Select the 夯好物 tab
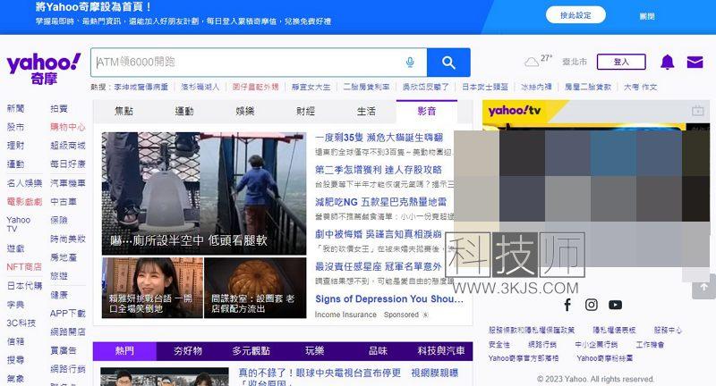This screenshot has height=386, width=716. (x=188, y=351)
